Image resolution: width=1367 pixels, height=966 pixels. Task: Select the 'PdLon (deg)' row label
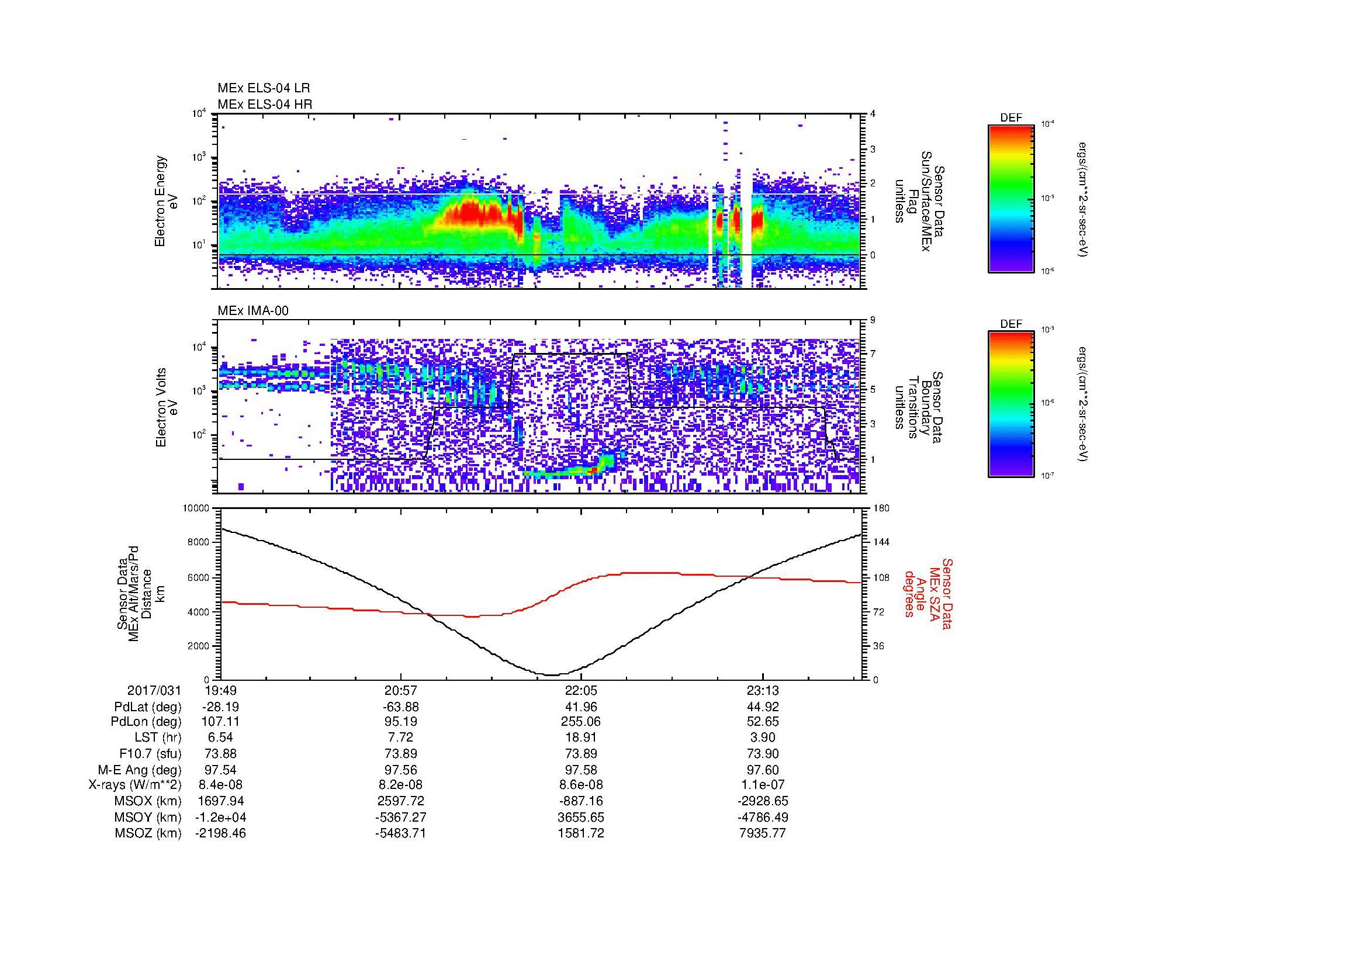click(x=146, y=722)
